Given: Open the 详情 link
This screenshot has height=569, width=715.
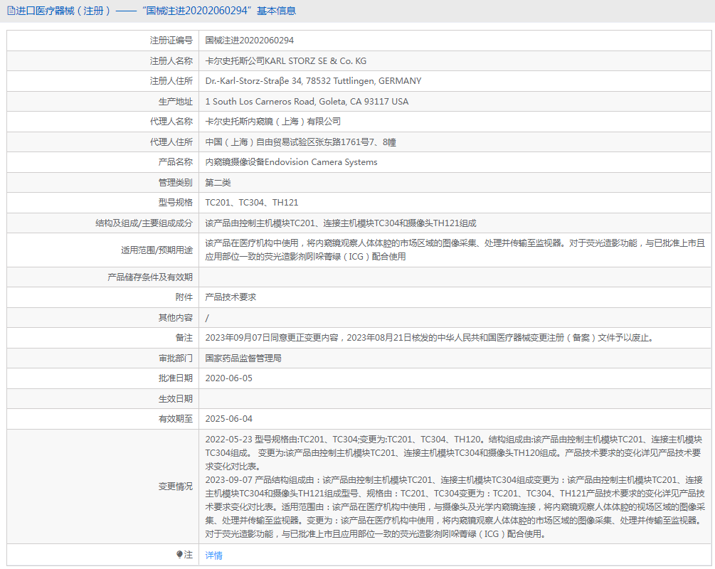Looking at the screenshot, I should [x=214, y=555].
